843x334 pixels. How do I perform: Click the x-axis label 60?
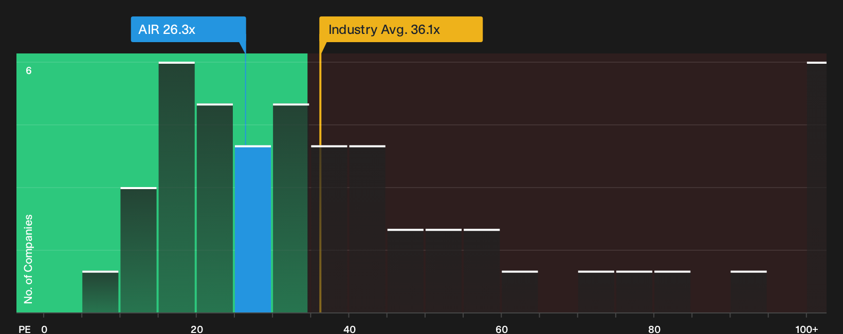coord(502,329)
